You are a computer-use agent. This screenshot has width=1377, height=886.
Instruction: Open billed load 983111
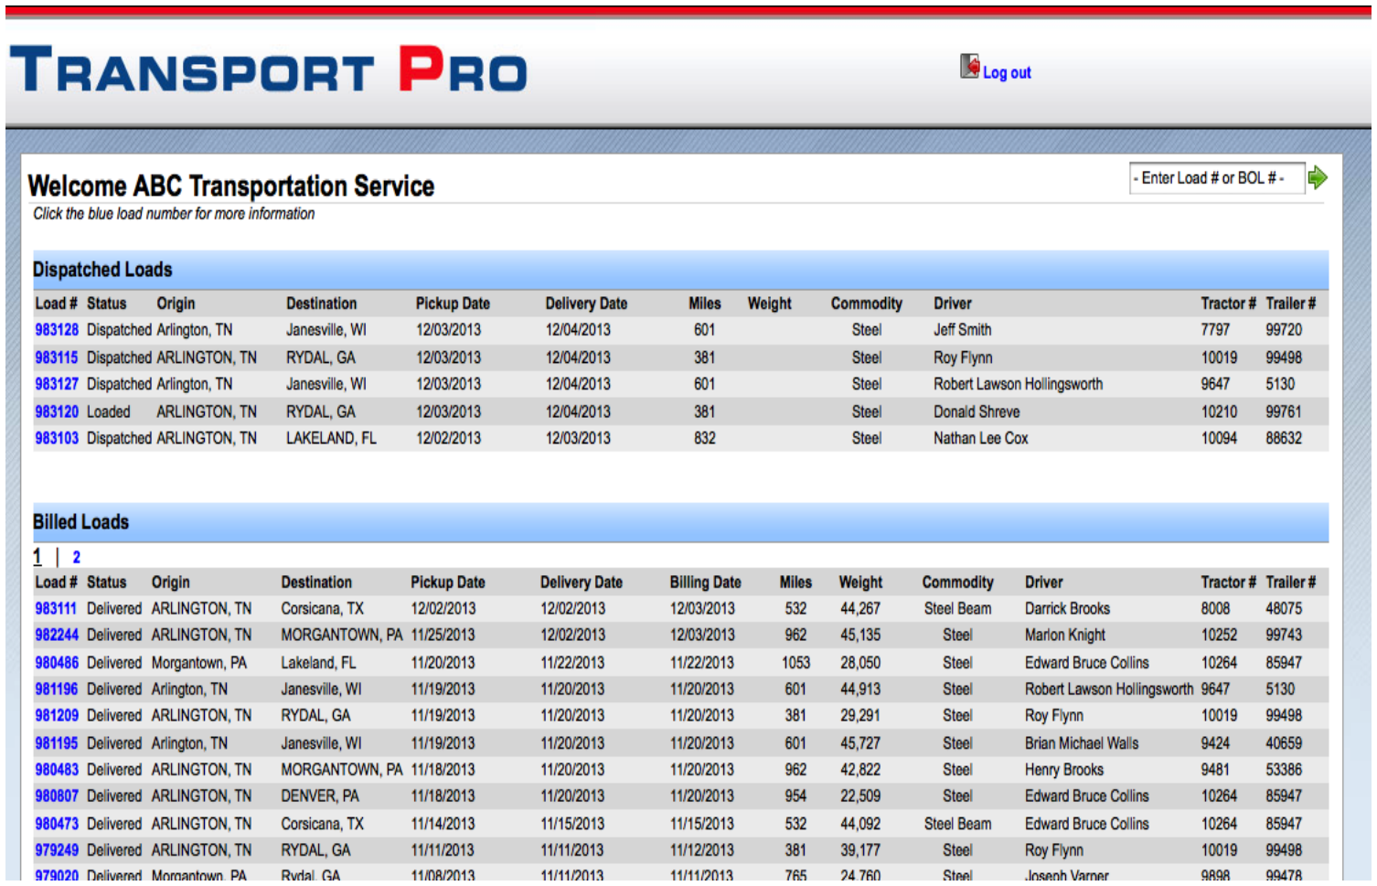tap(57, 609)
